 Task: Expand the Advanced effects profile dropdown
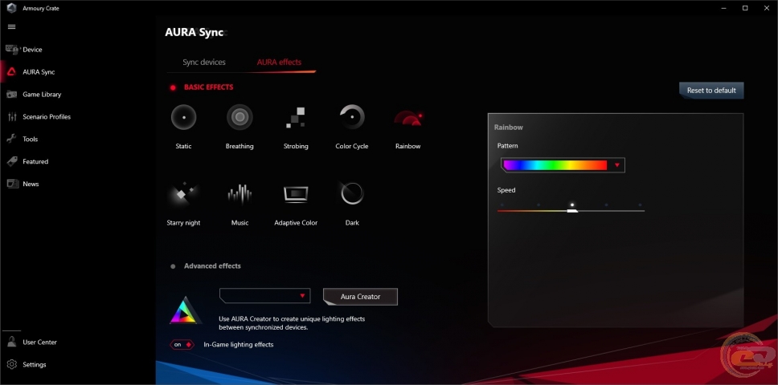tap(265, 295)
